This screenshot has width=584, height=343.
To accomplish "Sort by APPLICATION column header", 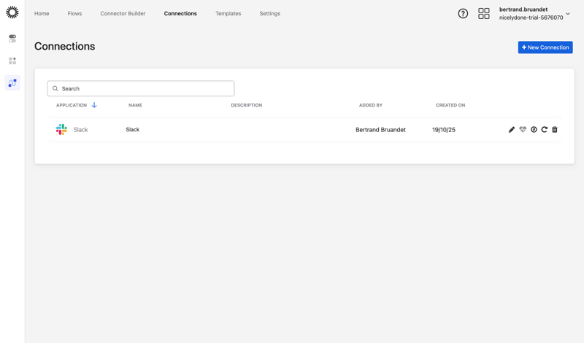I will 72,105.
